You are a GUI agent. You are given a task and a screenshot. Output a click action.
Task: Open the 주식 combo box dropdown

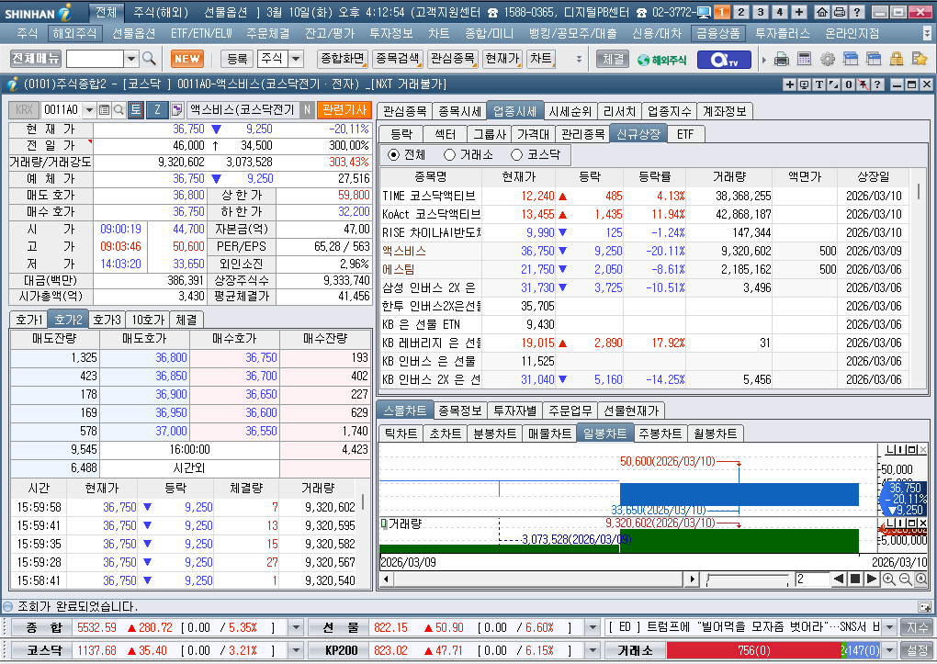tap(296, 59)
